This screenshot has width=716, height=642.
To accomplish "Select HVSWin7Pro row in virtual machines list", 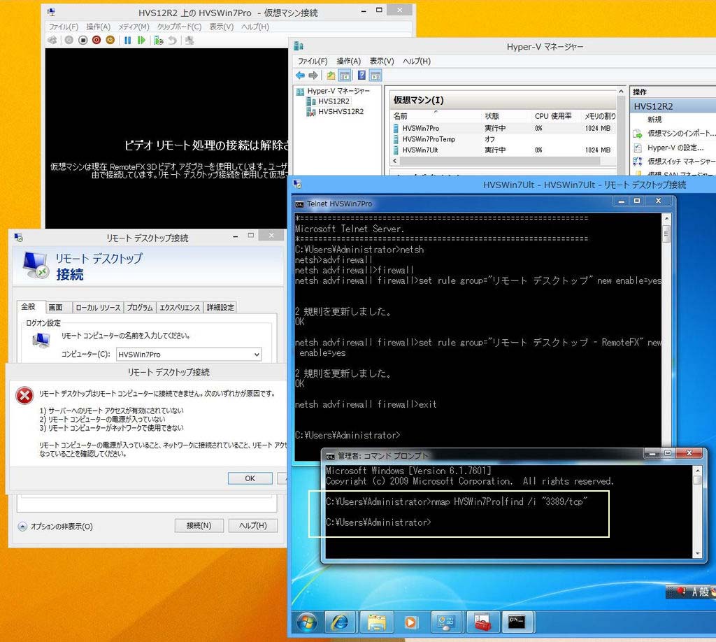I will tap(503, 128).
